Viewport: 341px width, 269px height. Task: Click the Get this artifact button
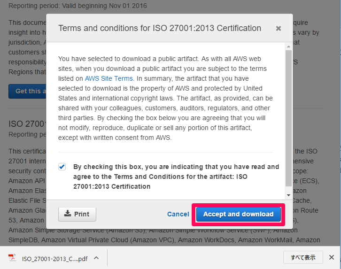click(x=27, y=91)
